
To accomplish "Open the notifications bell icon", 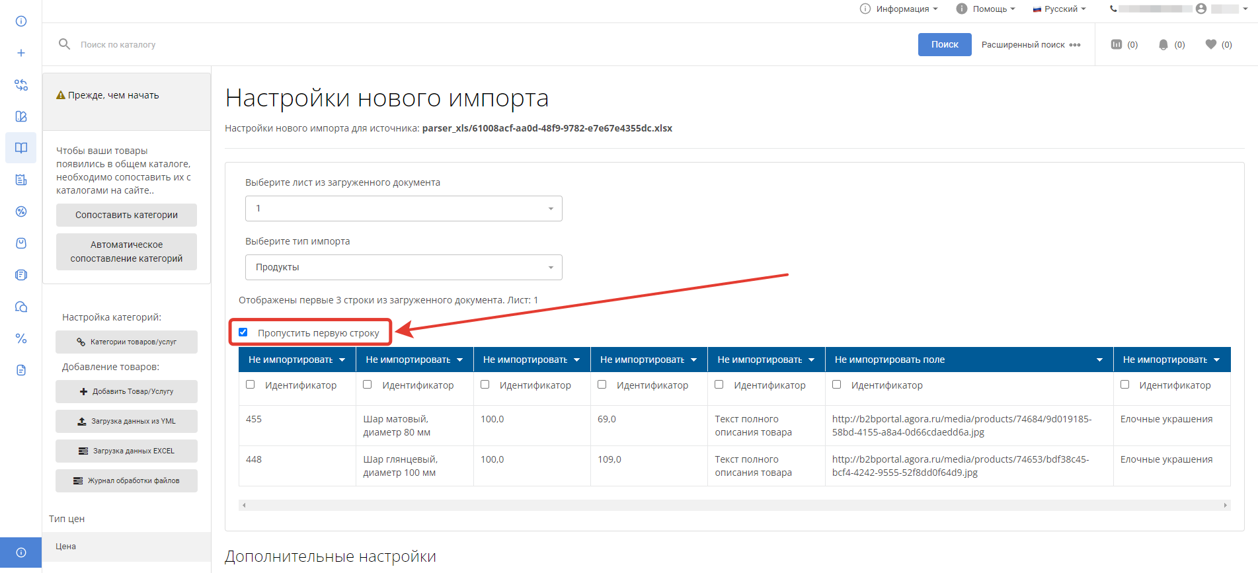I will [1163, 44].
